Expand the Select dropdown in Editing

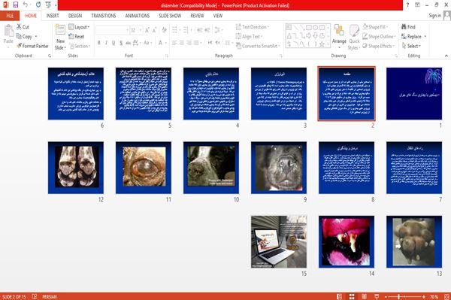[x=411, y=46]
